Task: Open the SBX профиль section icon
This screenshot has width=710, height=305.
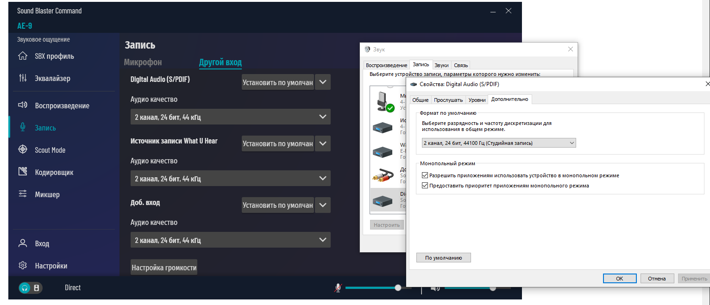Action: pos(22,56)
